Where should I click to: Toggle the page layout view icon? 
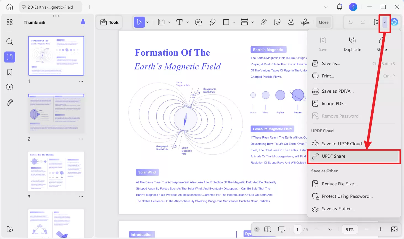point(268,229)
